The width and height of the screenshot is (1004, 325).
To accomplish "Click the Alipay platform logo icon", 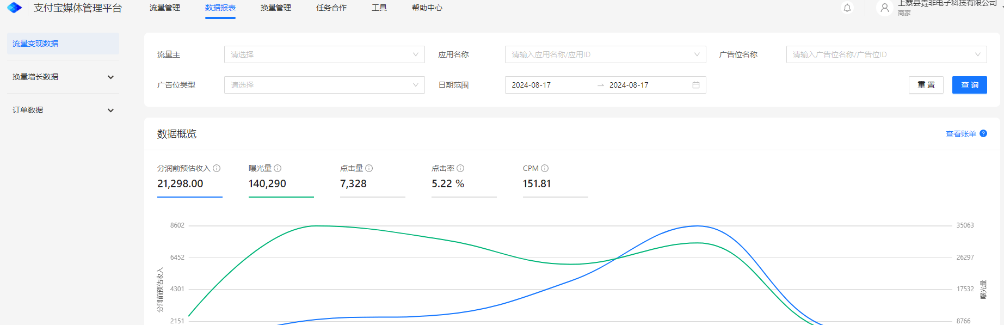I will (15, 8).
